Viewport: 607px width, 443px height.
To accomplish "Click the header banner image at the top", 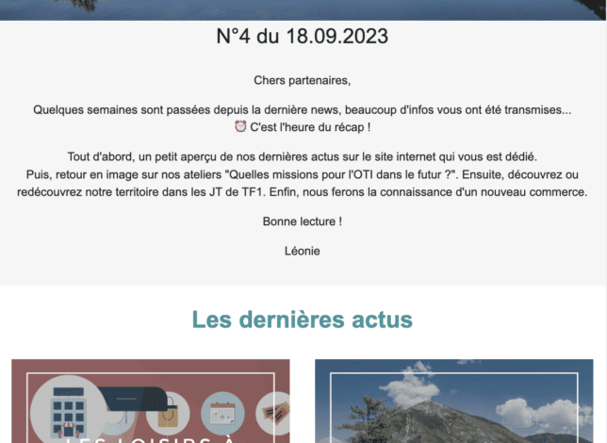I will 303,9.
